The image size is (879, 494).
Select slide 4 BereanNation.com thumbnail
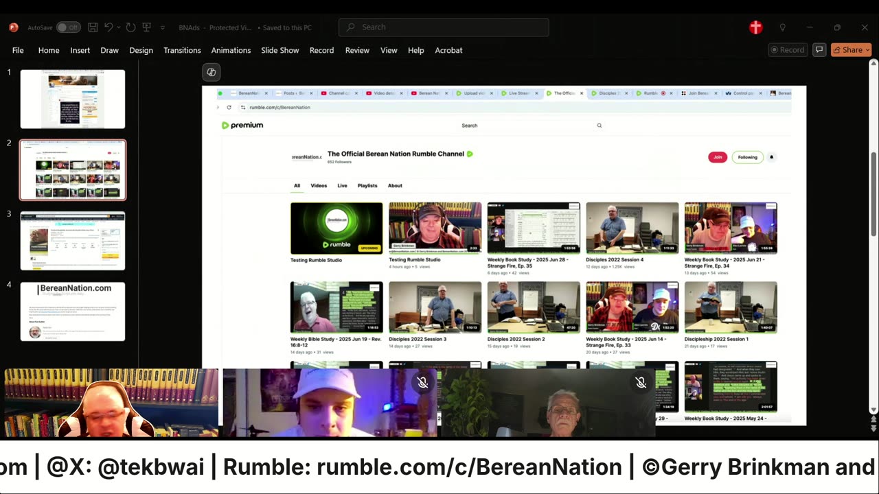tap(73, 311)
